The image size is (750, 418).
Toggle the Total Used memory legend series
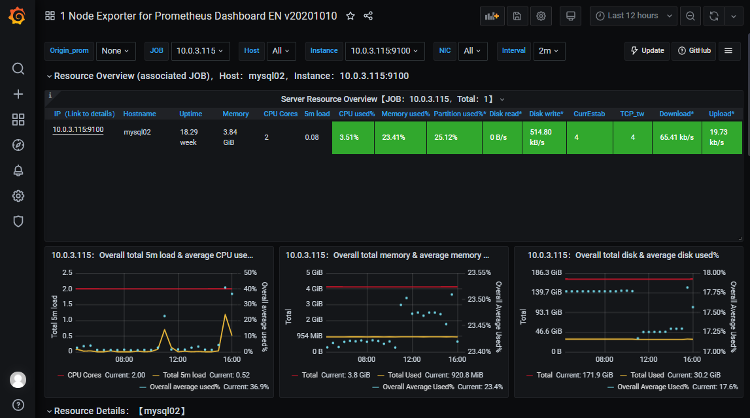(x=404, y=375)
